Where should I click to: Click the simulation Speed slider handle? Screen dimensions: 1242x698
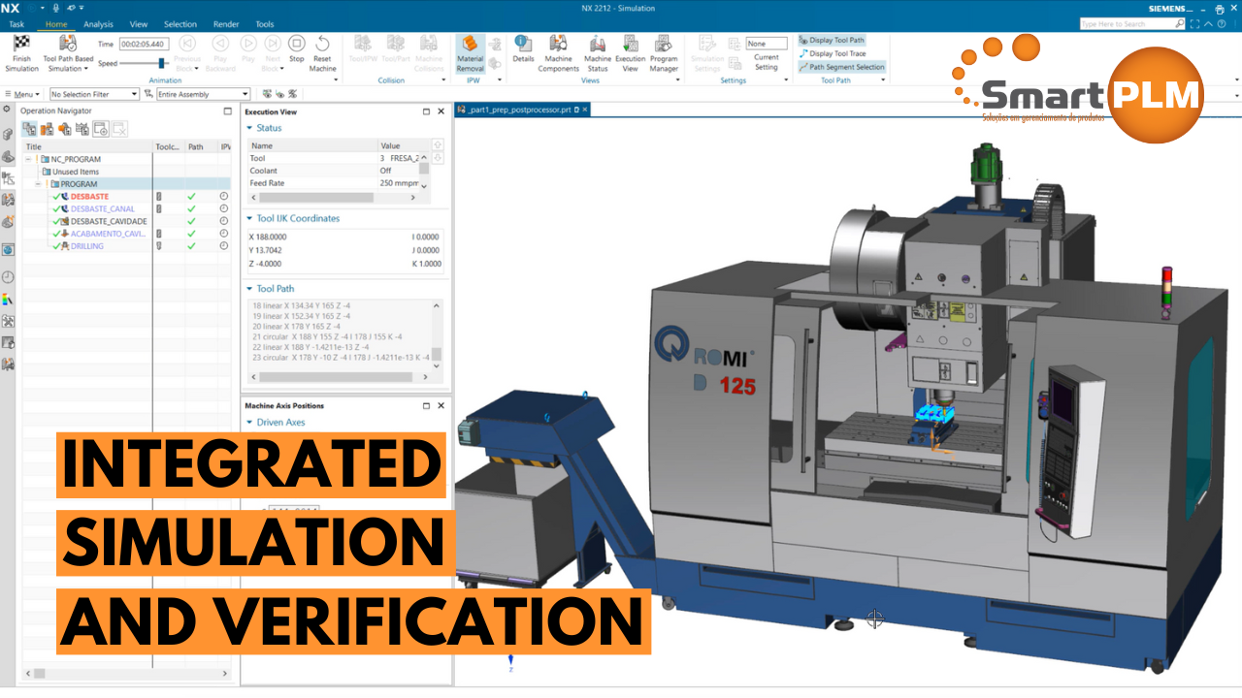point(162,63)
